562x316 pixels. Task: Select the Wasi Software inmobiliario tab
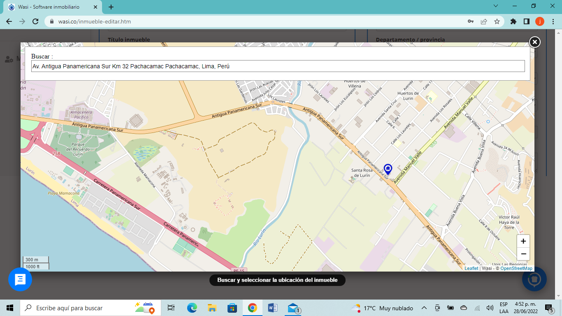[53, 7]
